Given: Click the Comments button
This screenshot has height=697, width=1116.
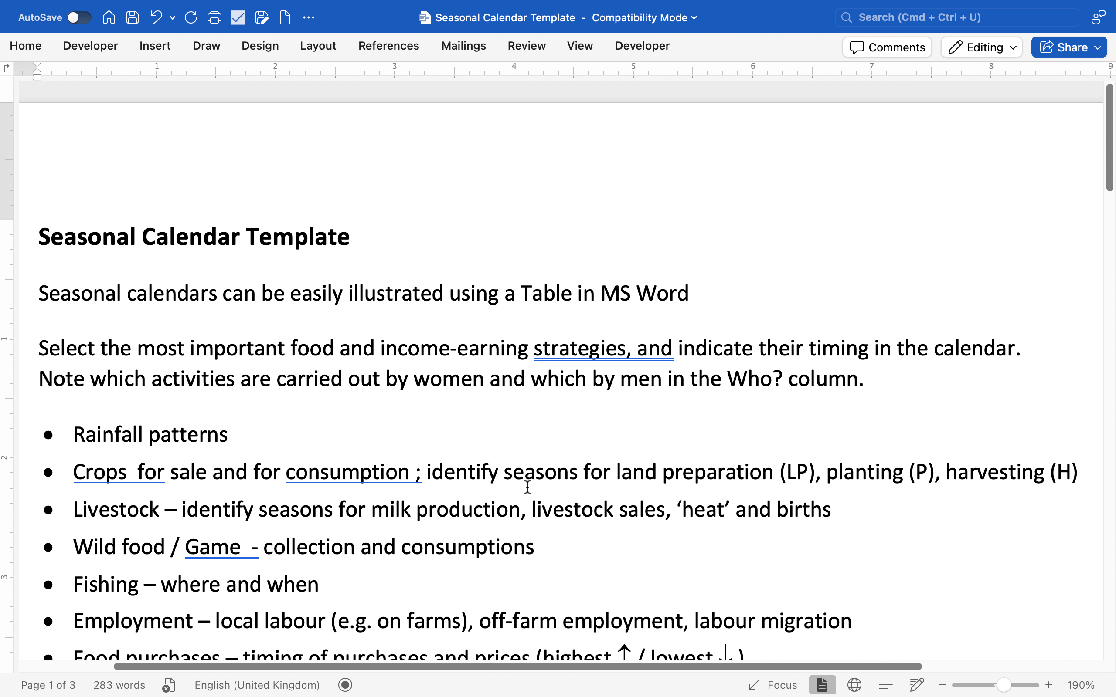Looking at the screenshot, I should point(887,47).
